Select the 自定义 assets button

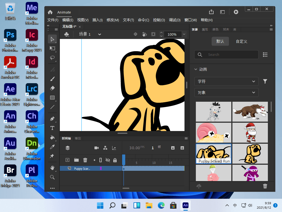242,41
